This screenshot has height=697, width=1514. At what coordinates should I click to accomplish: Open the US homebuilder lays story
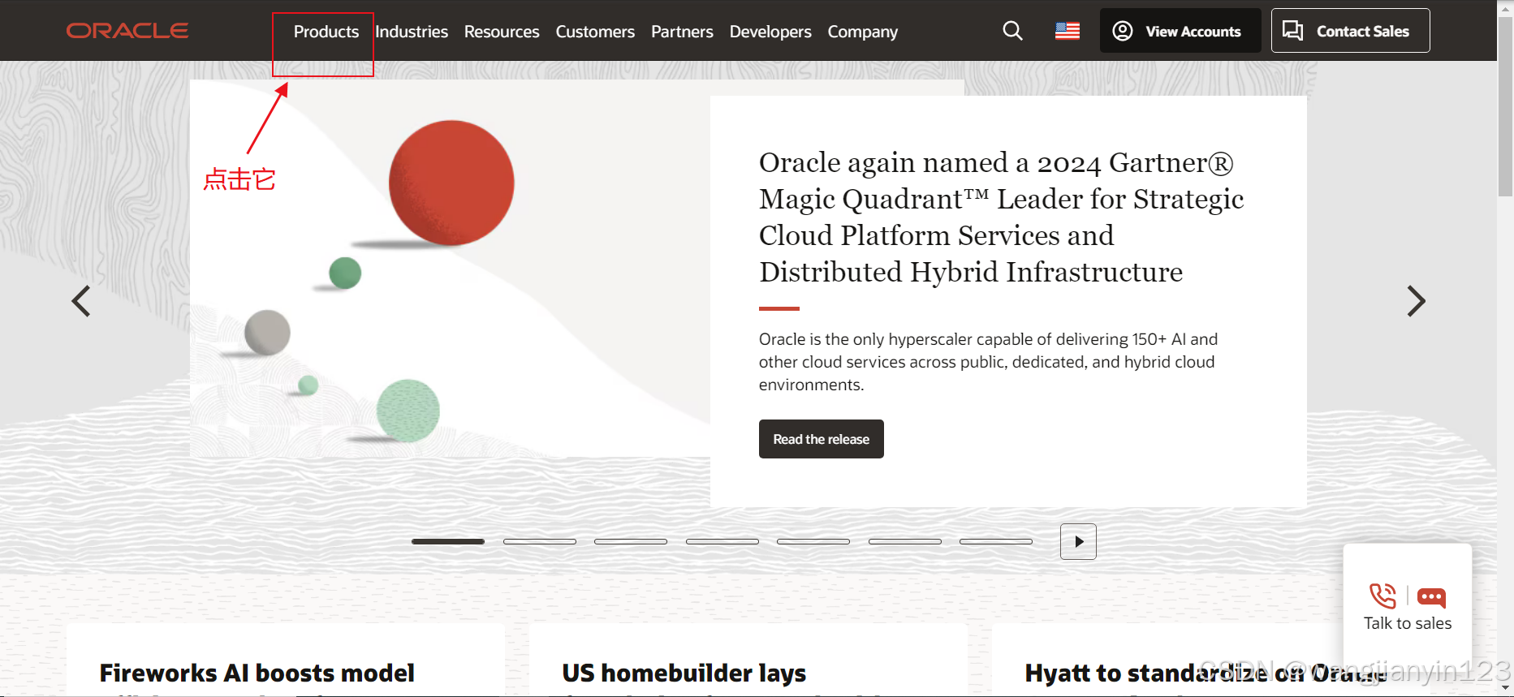684,673
